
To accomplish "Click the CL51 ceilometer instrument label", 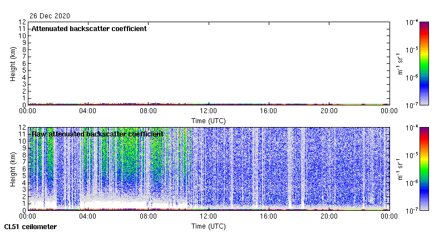I will pyautogui.click(x=31, y=227).
